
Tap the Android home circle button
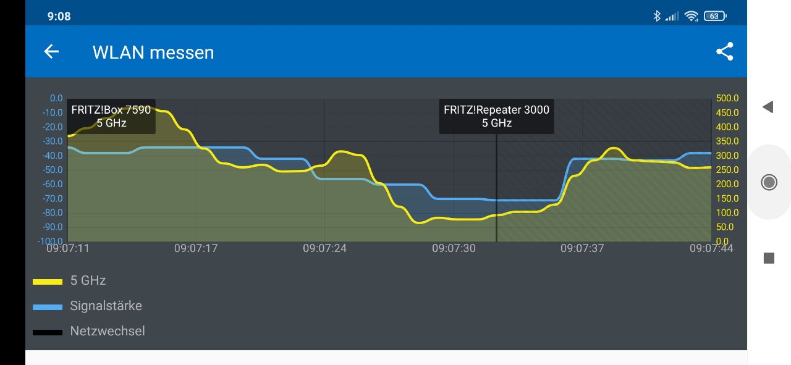[769, 182]
